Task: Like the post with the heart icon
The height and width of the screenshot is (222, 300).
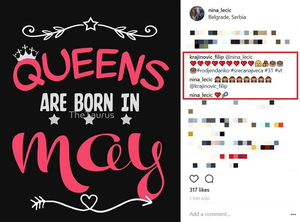Action: click(x=194, y=178)
